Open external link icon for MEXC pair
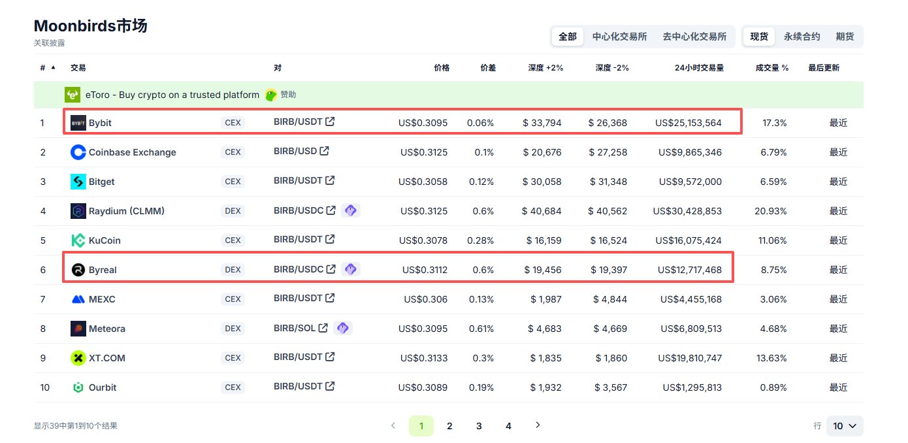This screenshot has width=908, height=443. click(331, 298)
